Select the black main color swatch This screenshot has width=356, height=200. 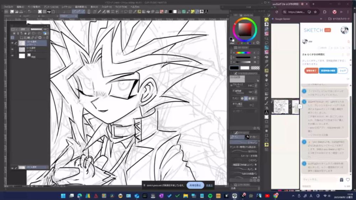click(x=234, y=68)
